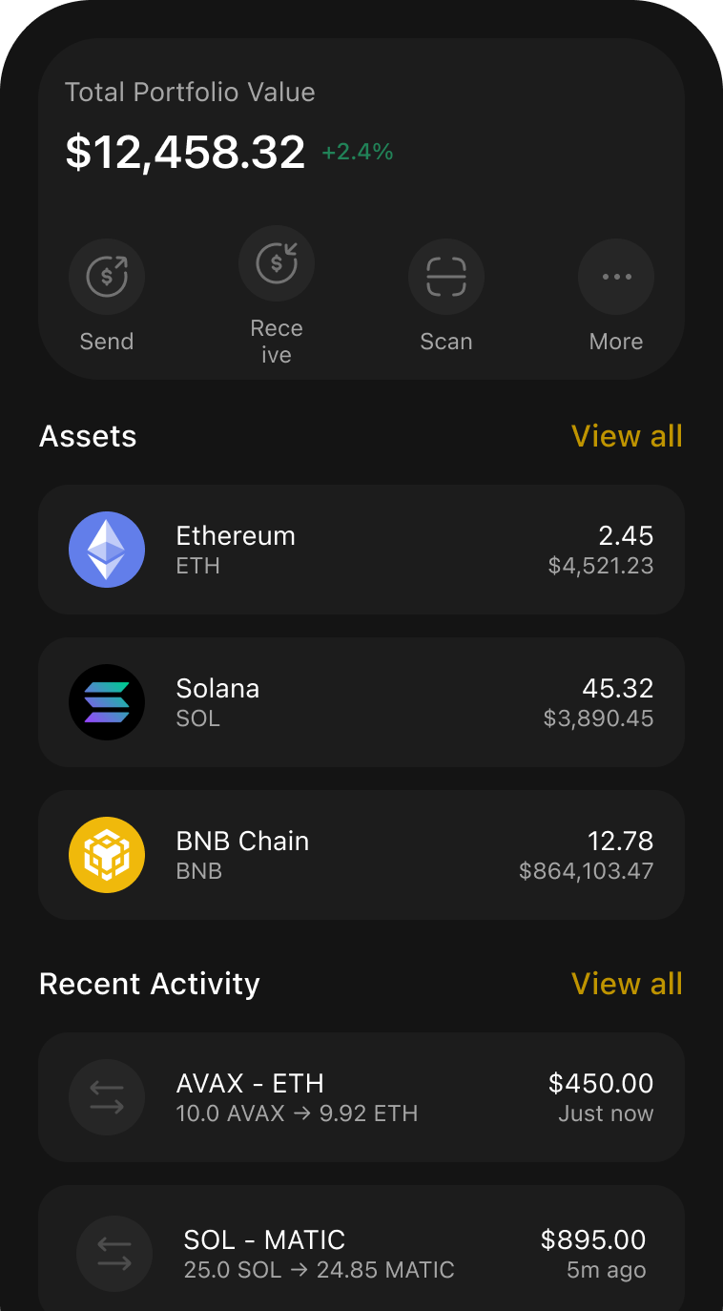Select the AVAX - ETH transaction title

coord(250,1084)
